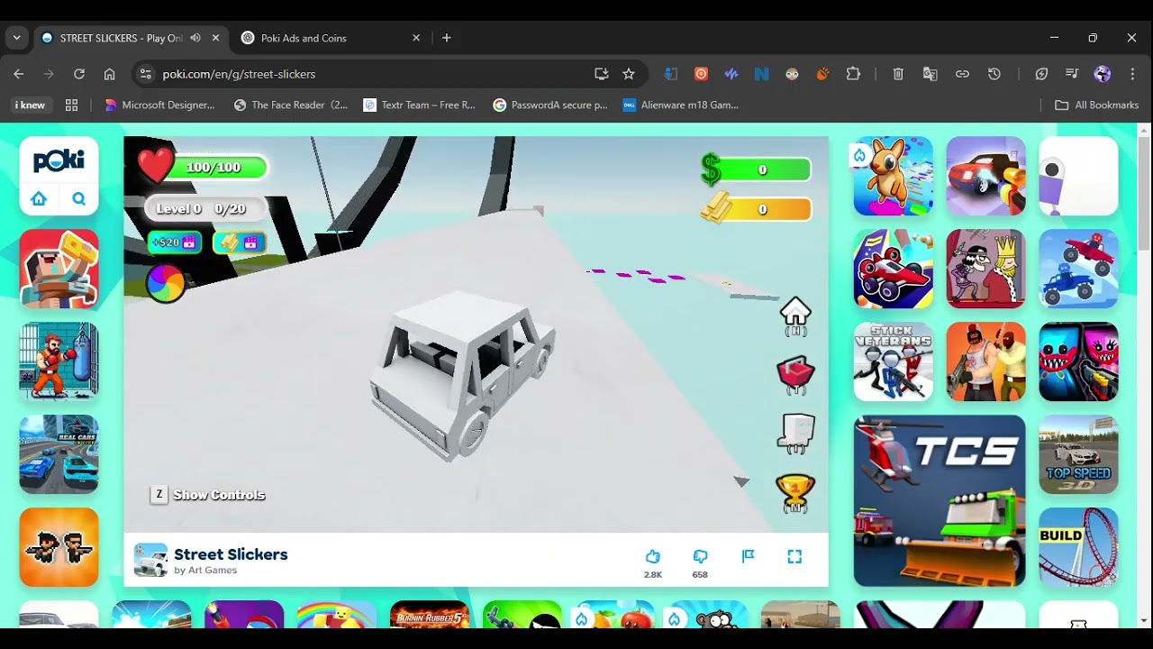
Task: Dislike Street Slickers with thumbs down
Action: tap(700, 557)
